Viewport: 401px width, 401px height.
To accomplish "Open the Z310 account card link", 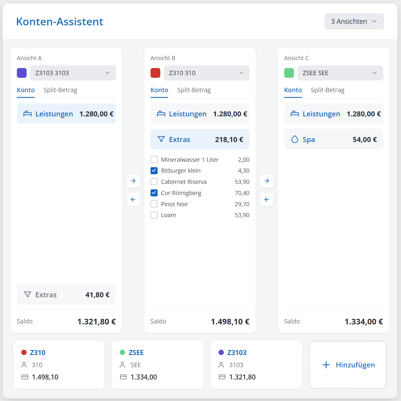I will pos(38,353).
